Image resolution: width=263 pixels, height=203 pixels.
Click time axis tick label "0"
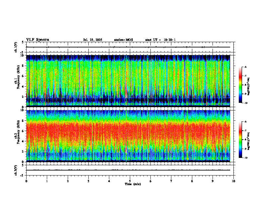coord(26,181)
